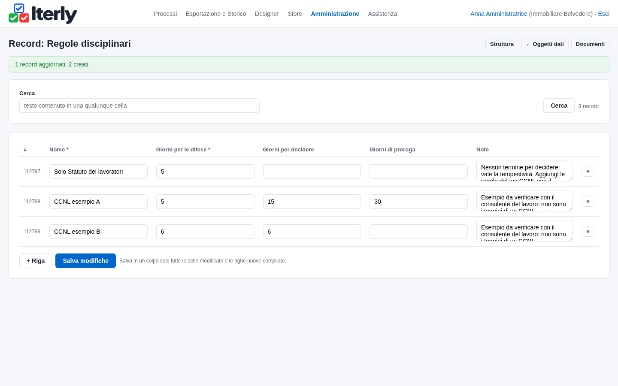Edit Giorni per decidere value 15

pyautogui.click(x=312, y=202)
